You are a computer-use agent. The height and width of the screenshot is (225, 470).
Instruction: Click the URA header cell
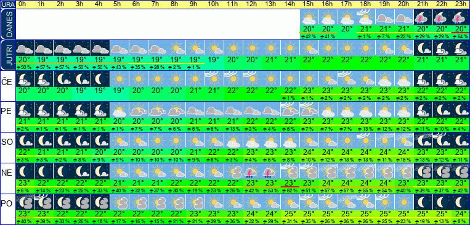point(7,4)
